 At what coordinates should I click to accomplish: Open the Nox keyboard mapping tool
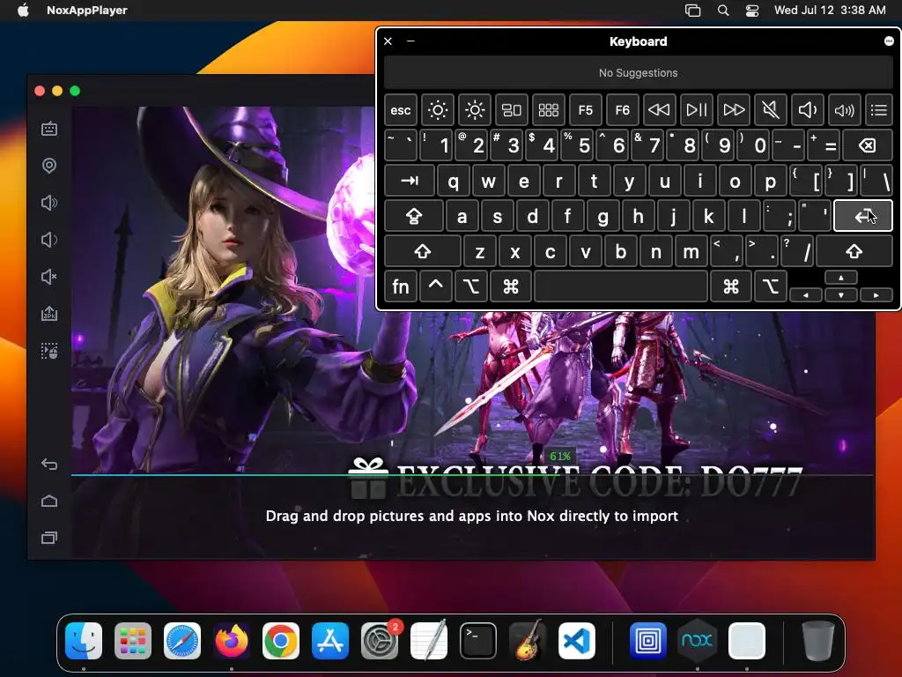[x=49, y=129]
